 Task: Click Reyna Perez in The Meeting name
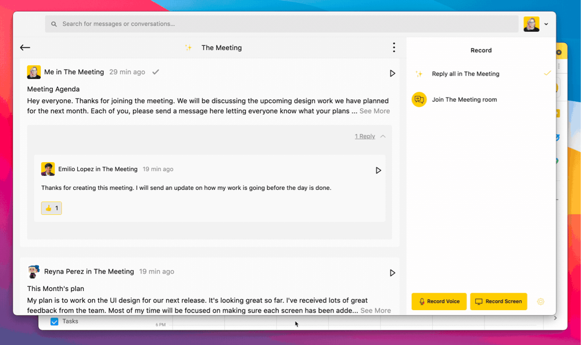(89, 272)
